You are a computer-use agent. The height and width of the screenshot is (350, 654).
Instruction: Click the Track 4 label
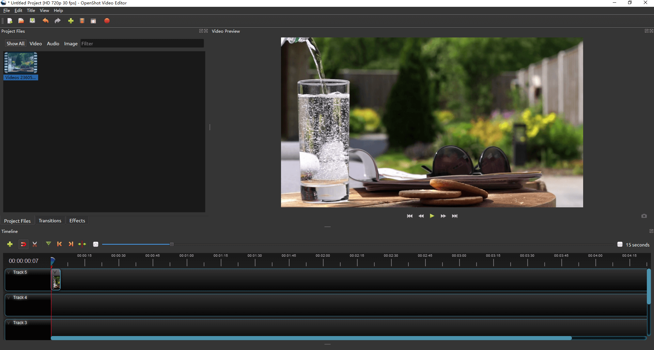click(20, 297)
